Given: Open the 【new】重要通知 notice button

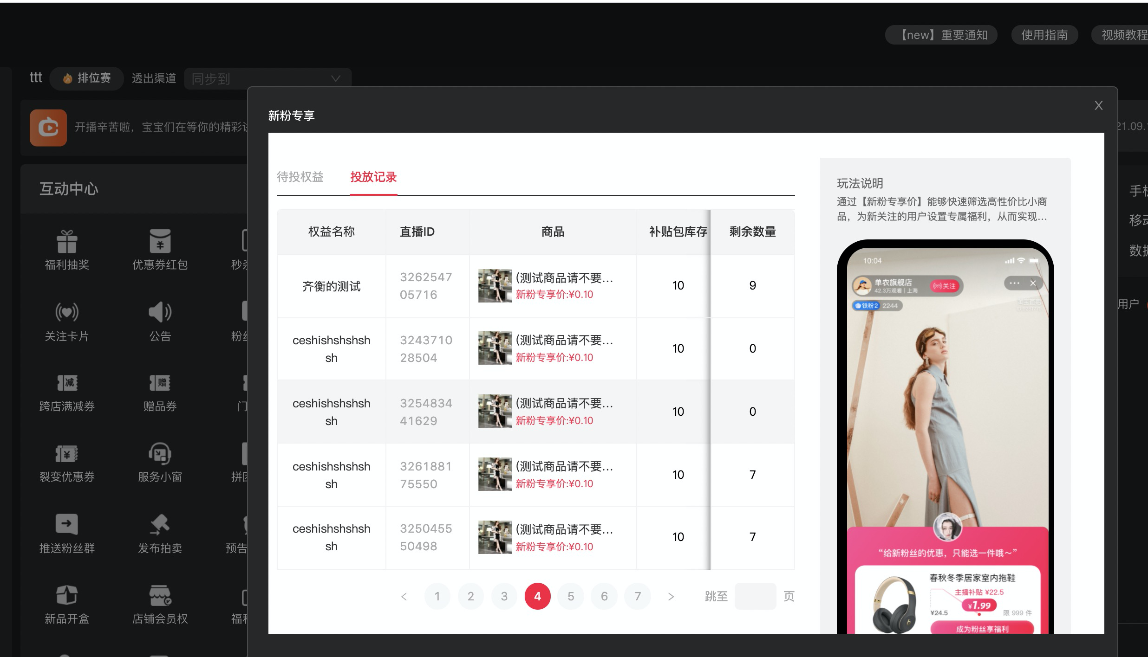Looking at the screenshot, I should click(941, 35).
